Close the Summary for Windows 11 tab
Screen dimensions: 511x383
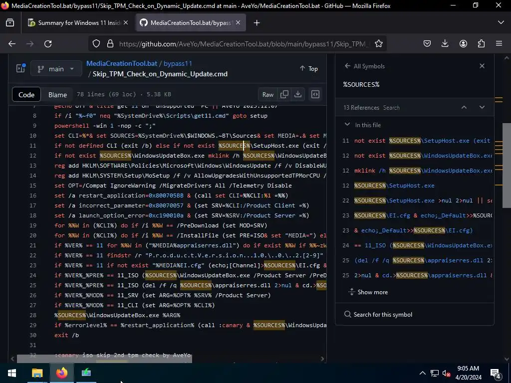pyautogui.click(x=126, y=22)
